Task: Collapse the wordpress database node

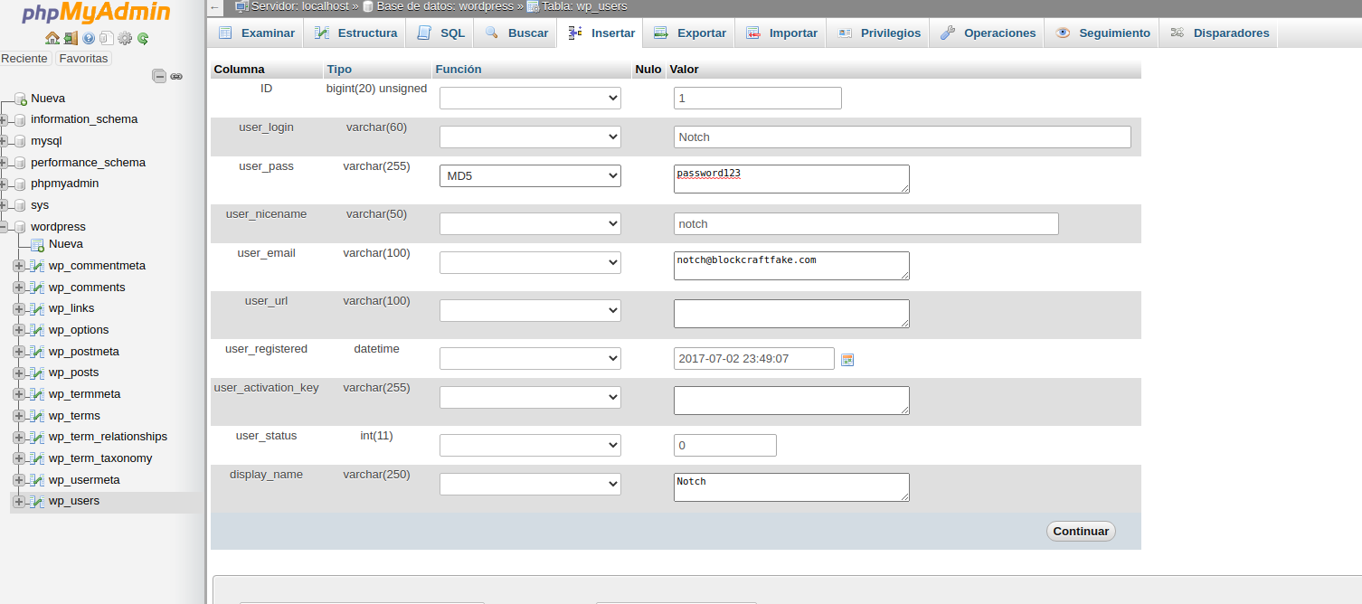Action: 4,227
